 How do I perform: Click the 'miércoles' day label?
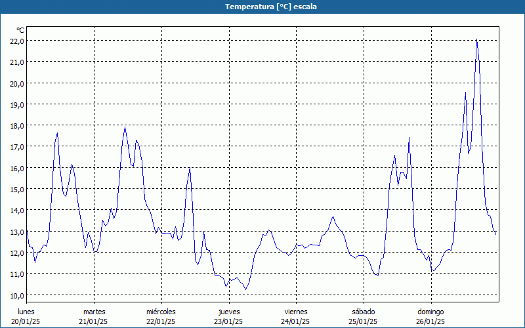(x=161, y=312)
